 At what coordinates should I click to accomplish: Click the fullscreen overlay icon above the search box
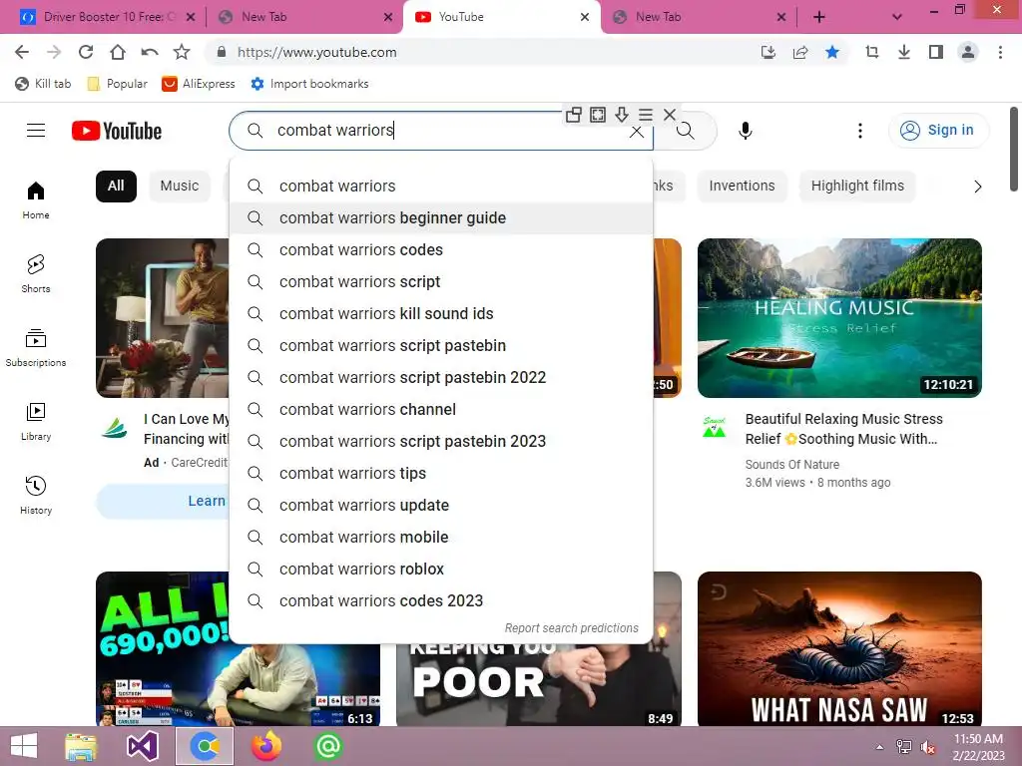[x=598, y=115]
